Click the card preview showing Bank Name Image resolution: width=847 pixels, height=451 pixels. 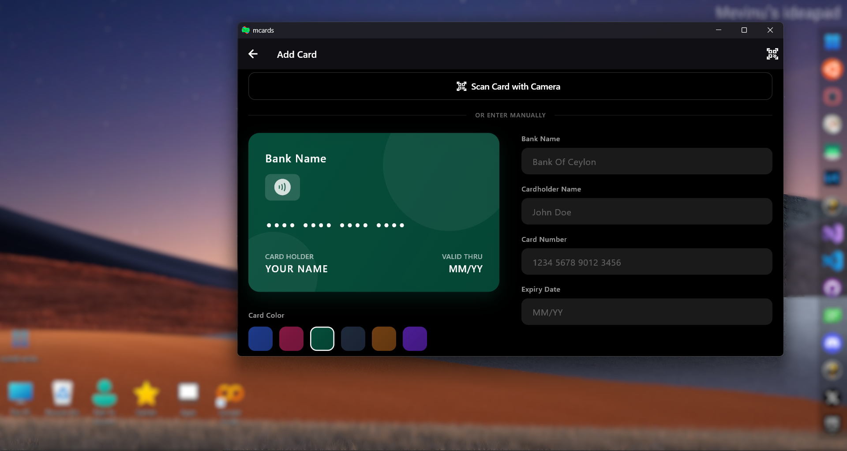pyautogui.click(x=374, y=212)
